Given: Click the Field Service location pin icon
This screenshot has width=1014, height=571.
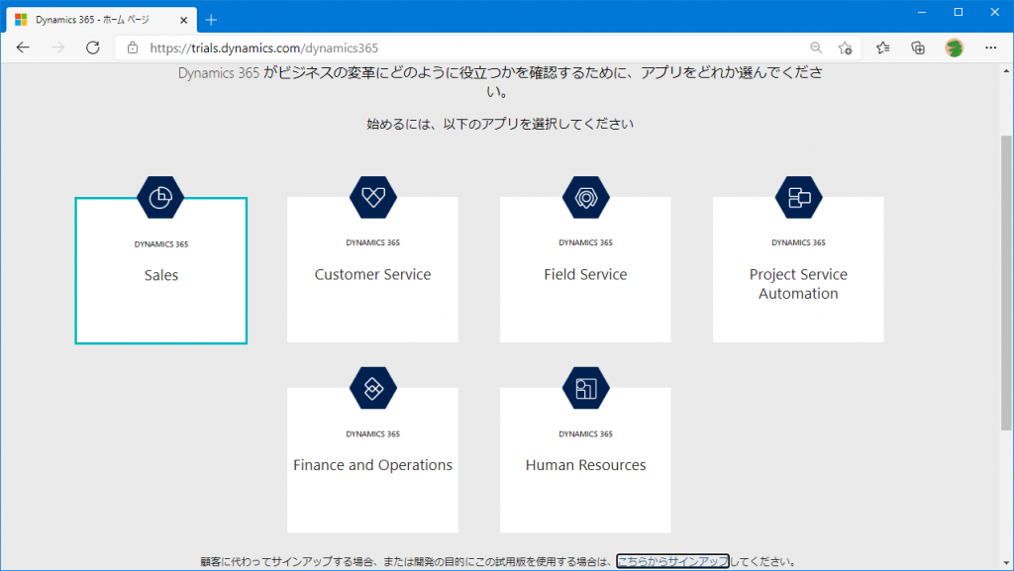Looking at the screenshot, I should click(586, 197).
